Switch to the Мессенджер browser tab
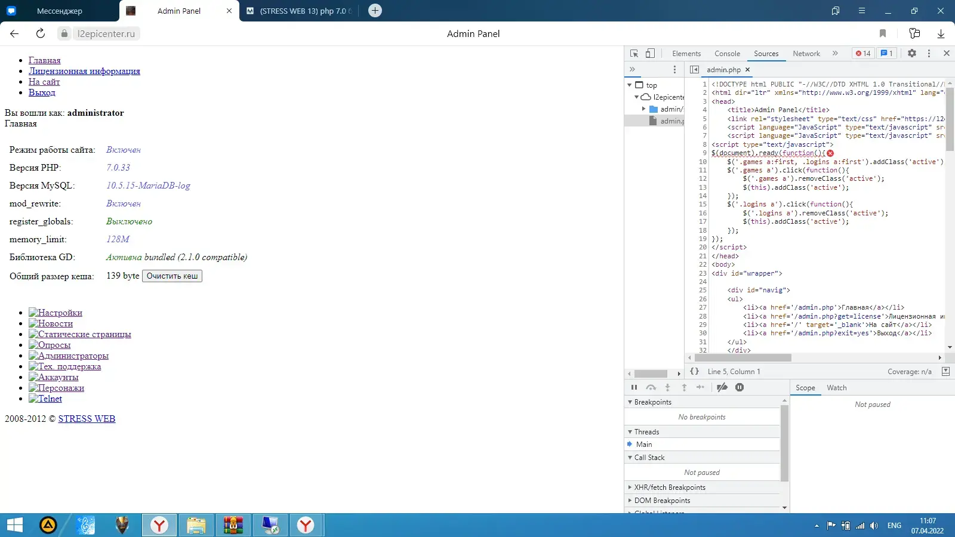This screenshot has width=955, height=537. pyautogui.click(x=60, y=11)
